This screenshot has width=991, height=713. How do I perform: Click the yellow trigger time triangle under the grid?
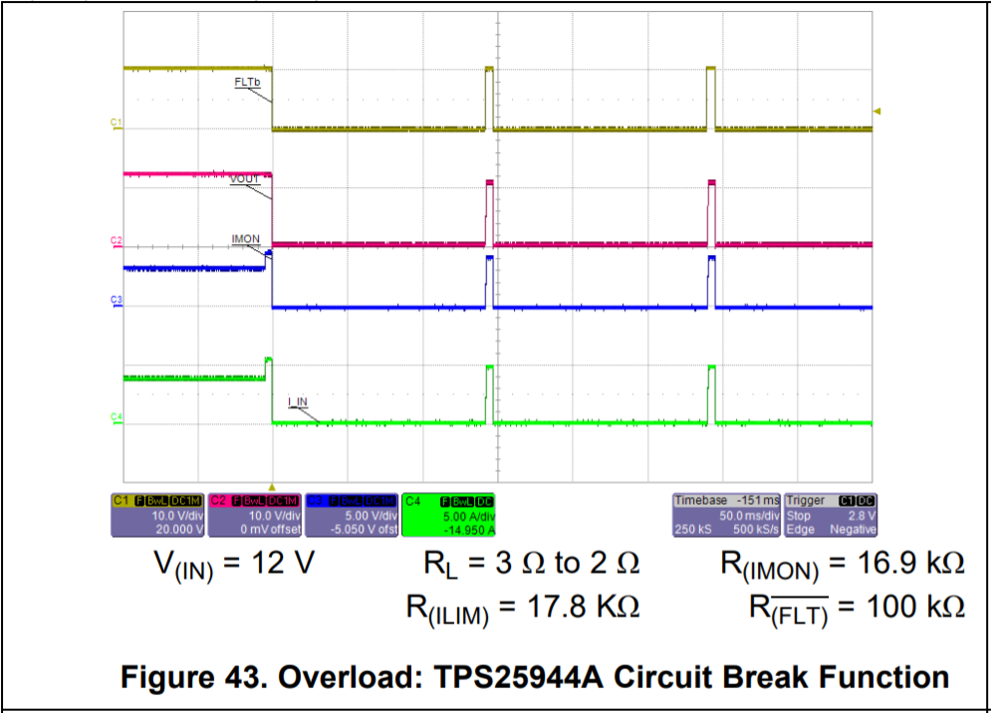[272, 487]
